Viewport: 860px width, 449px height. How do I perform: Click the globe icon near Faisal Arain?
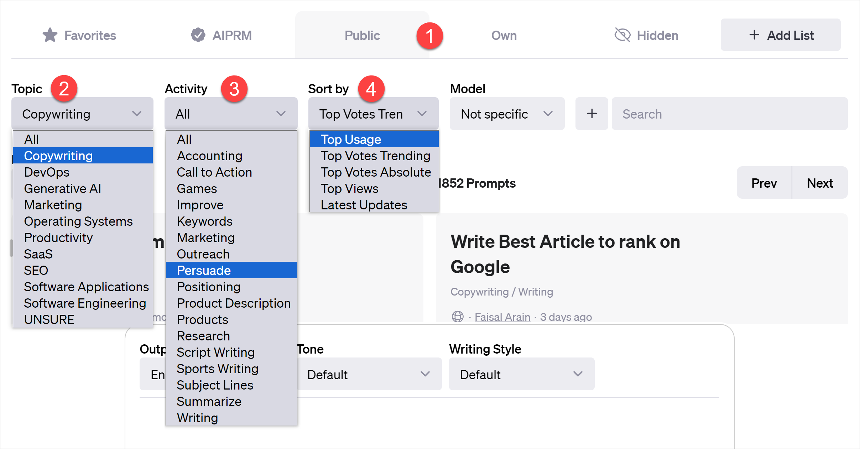[x=458, y=317]
